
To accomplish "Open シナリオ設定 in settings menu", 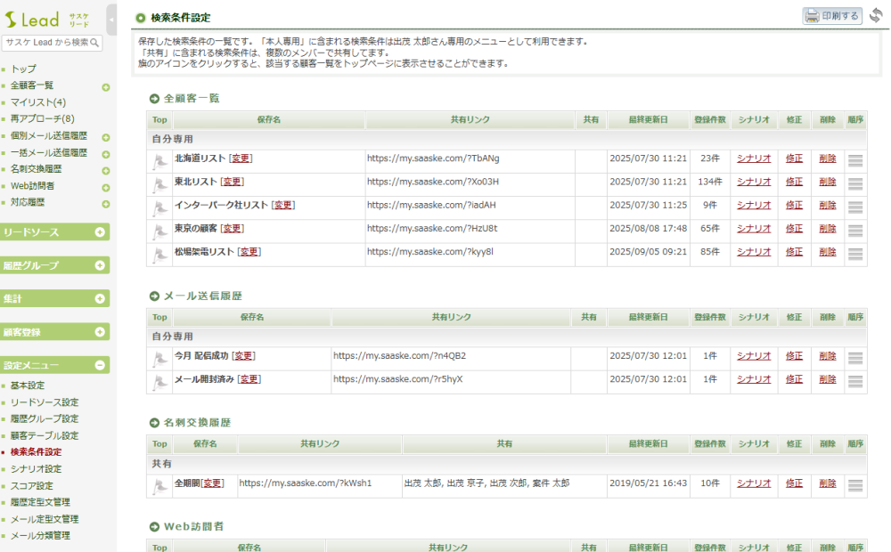I will (x=36, y=469).
